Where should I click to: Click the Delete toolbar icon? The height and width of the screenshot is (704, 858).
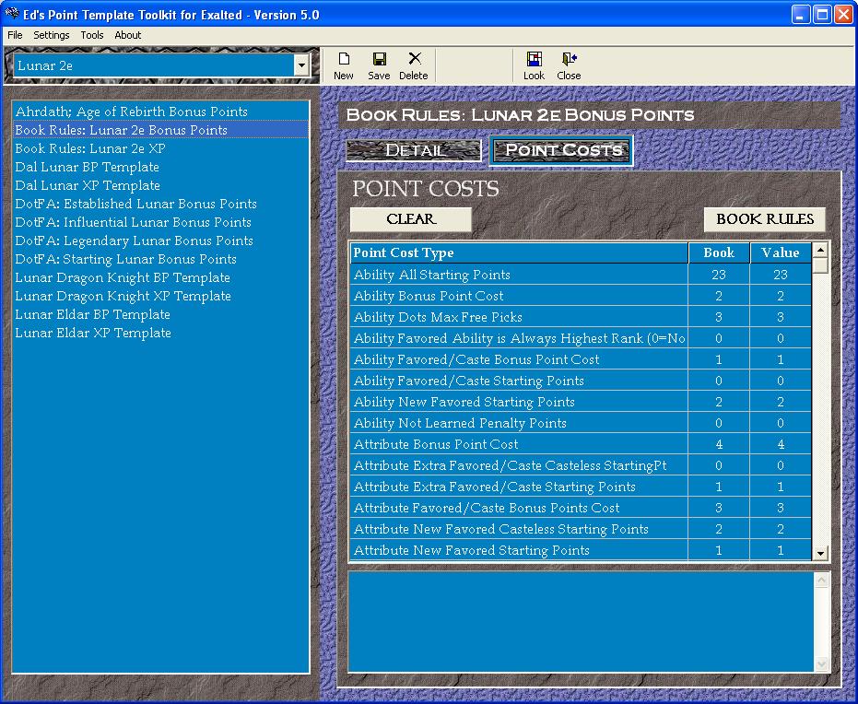coord(414,60)
